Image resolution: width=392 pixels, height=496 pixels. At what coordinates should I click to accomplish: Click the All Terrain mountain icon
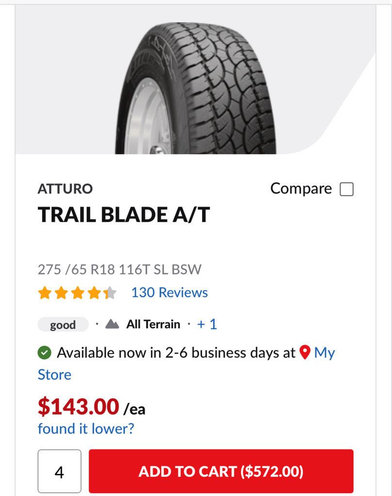click(x=112, y=324)
